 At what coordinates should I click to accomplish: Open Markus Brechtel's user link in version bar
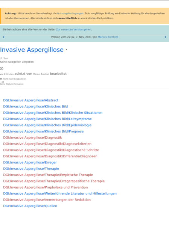[x=108, y=37]
